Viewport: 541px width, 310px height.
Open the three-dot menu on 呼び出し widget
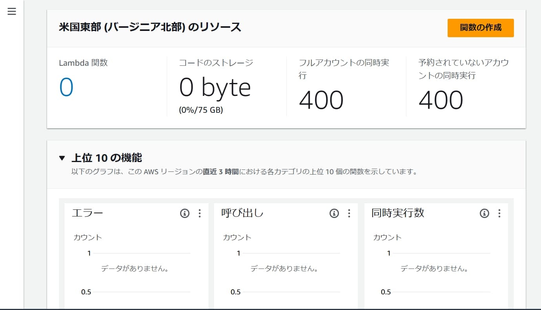click(349, 213)
